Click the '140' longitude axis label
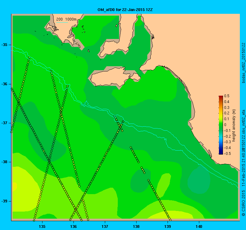The width and height of the screenshot is (246, 230). coord(199,227)
